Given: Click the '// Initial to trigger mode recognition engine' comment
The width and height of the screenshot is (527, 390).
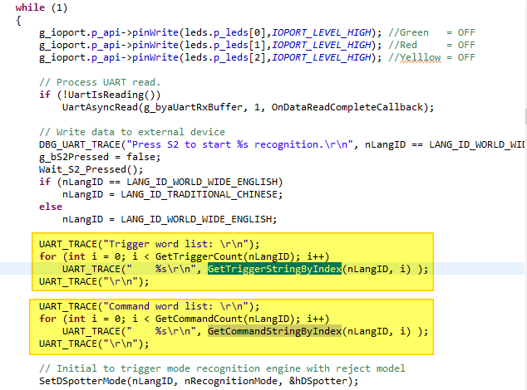Looking at the screenshot, I should pos(222,368).
